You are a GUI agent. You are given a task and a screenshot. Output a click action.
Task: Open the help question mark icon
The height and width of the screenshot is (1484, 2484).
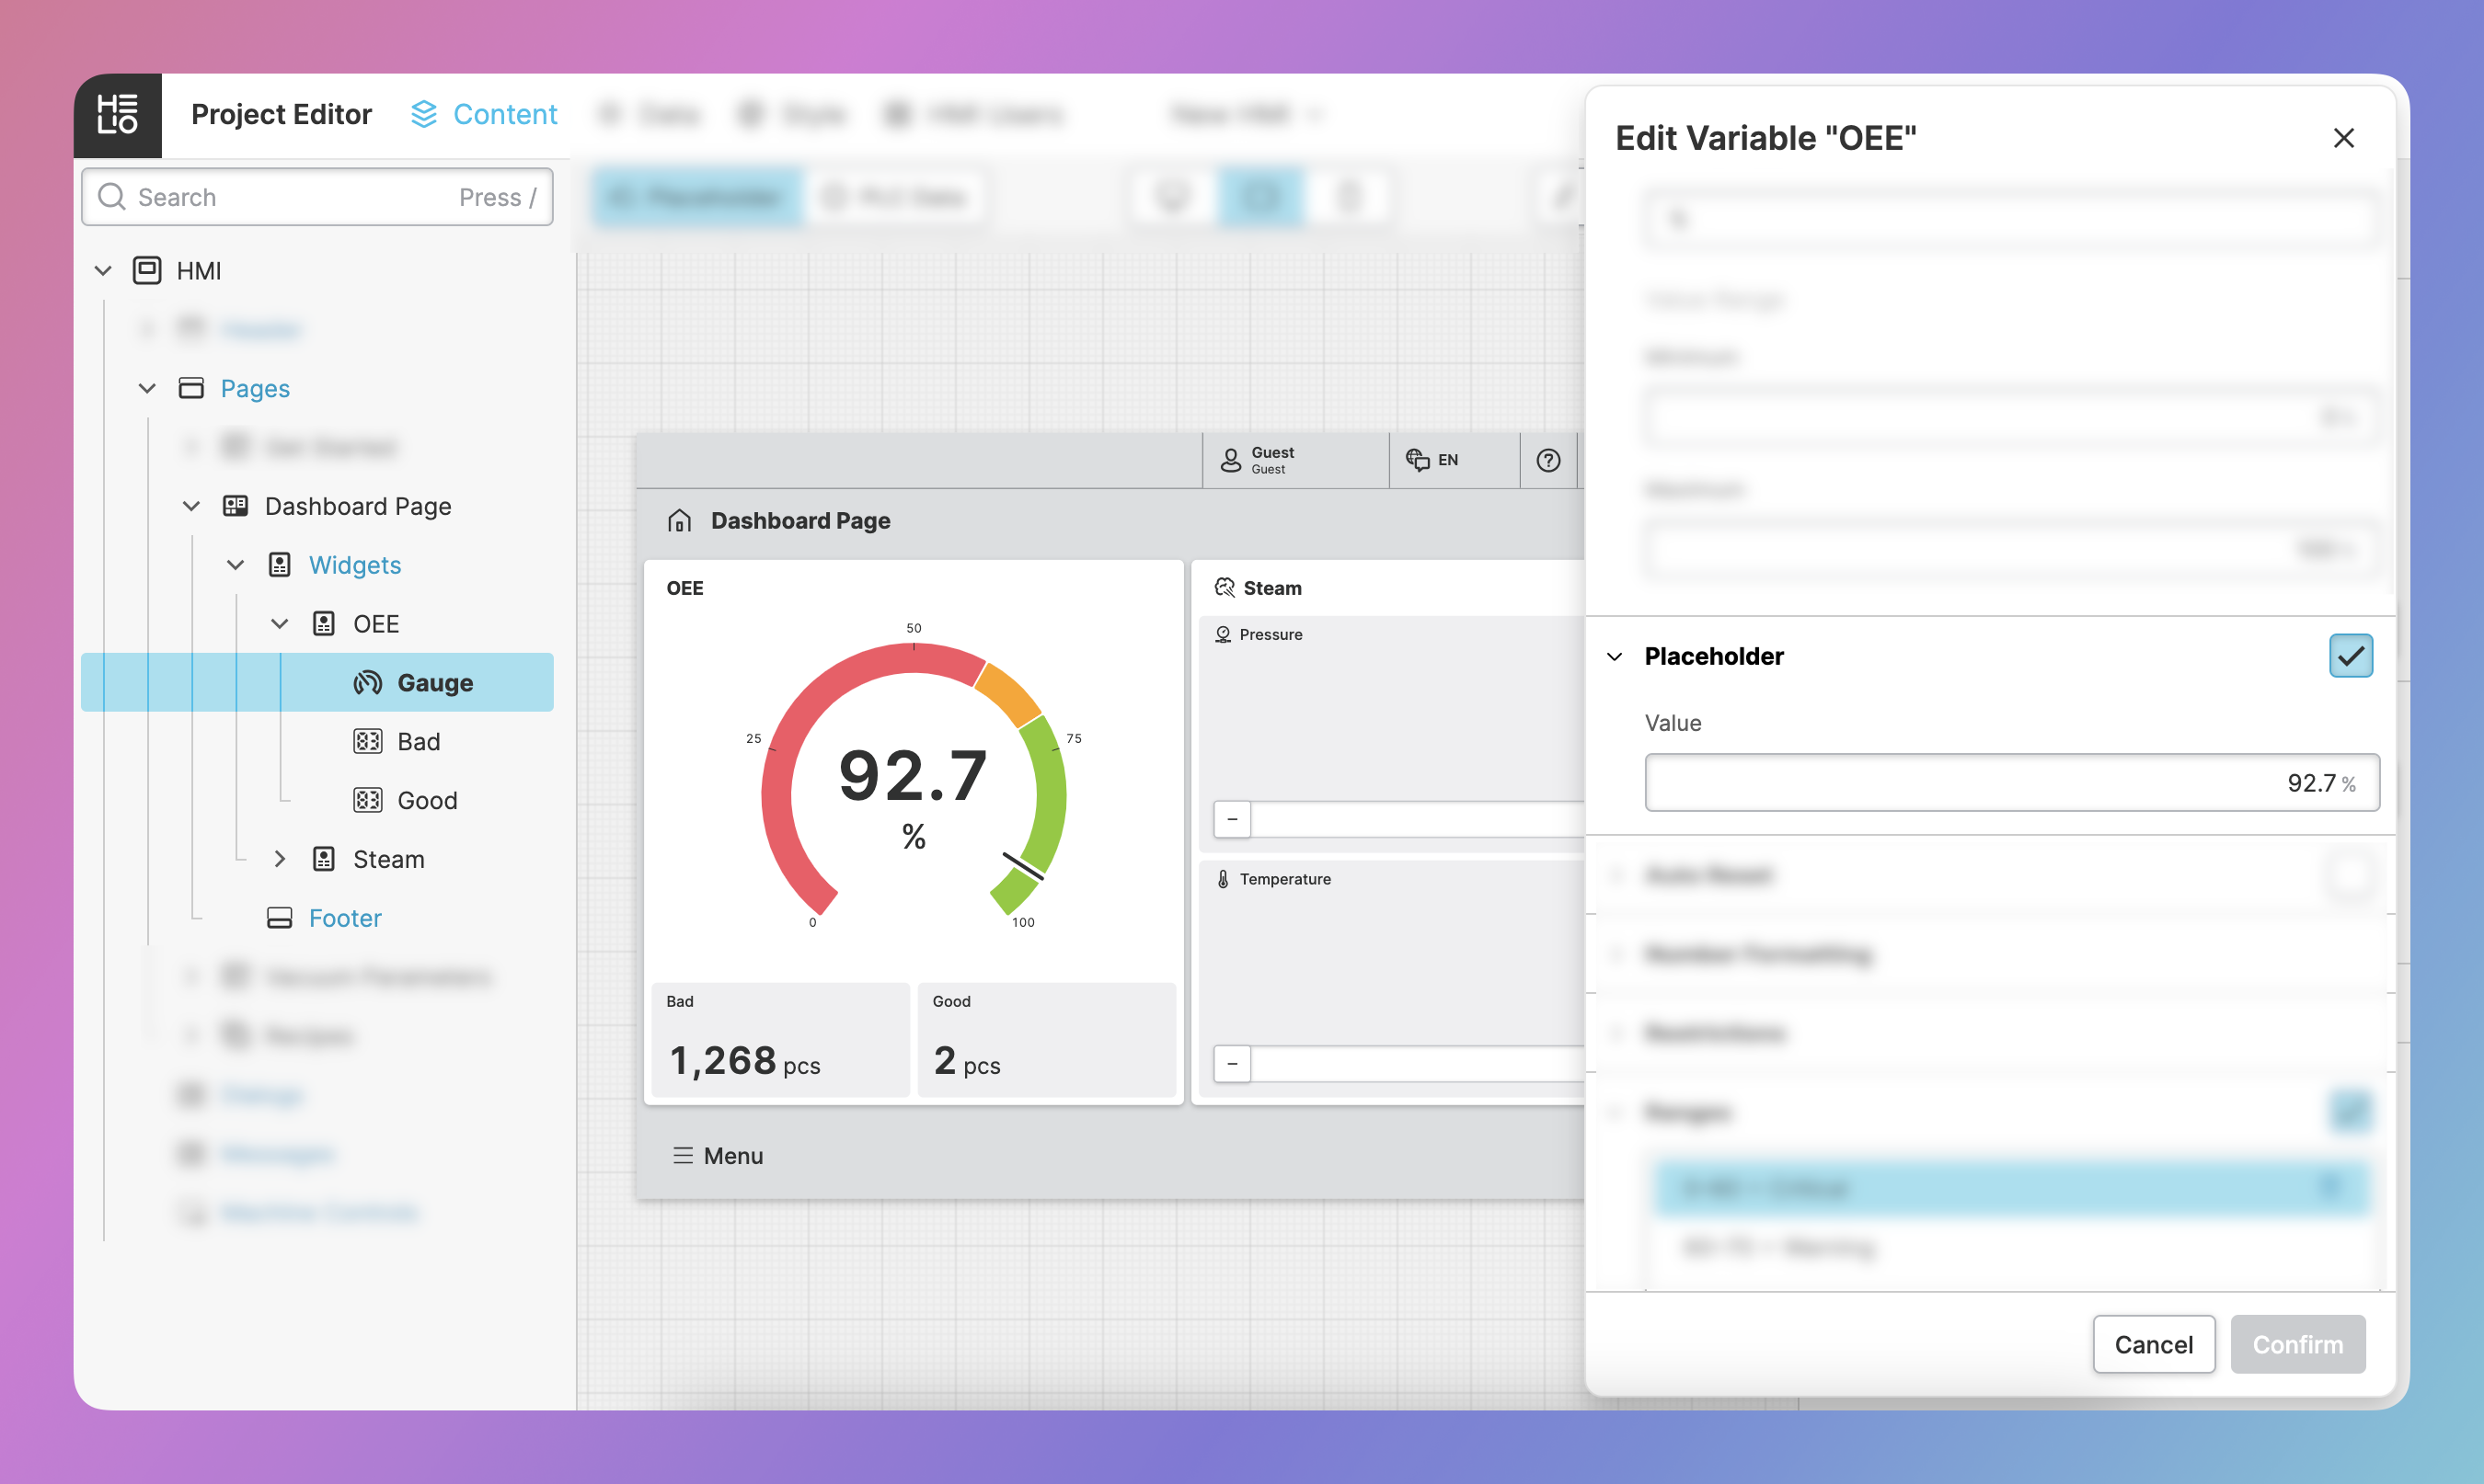tap(1547, 460)
